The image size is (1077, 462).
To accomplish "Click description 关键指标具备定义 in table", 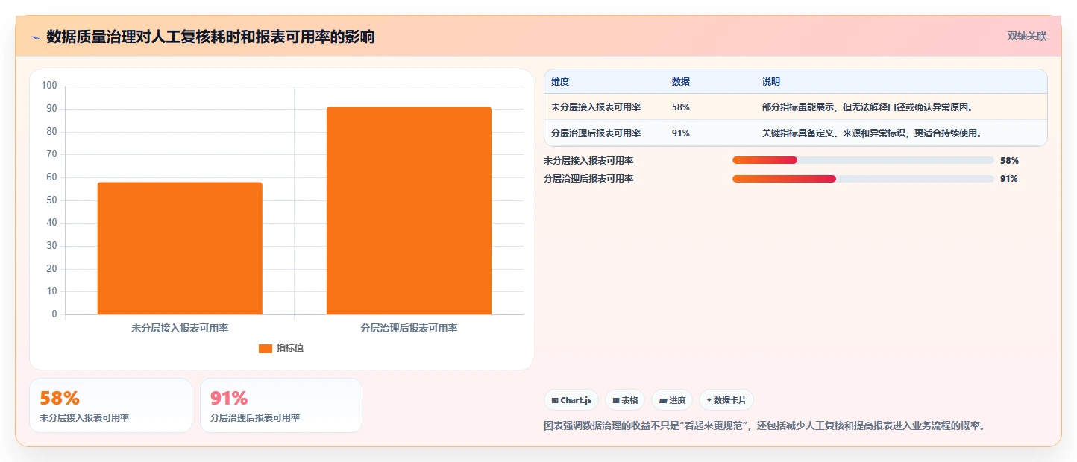I will tap(872, 133).
